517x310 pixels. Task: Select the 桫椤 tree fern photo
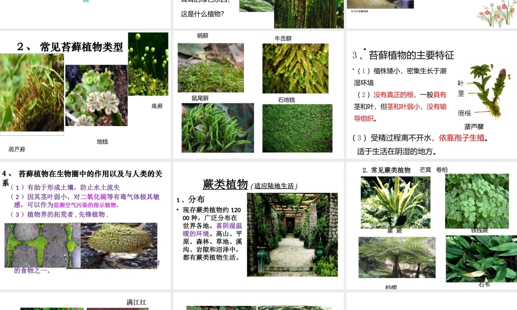click(x=397, y=257)
